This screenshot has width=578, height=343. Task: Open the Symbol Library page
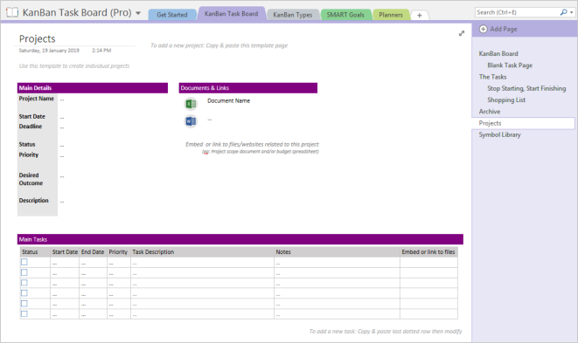click(499, 134)
